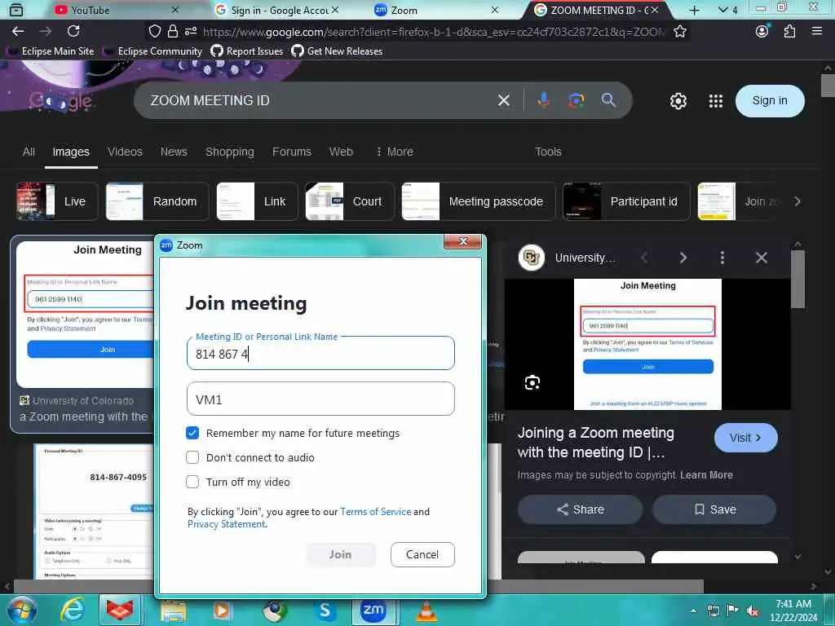The image size is (835, 626).
Task: Open Skype from the taskbar
Action: click(x=325, y=610)
